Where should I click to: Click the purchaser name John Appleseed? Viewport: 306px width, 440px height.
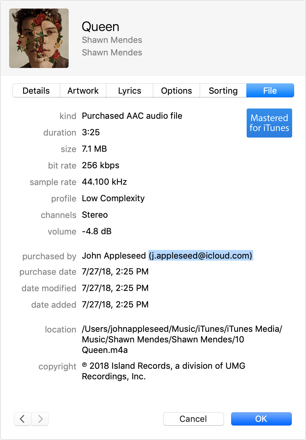pos(114,256)
